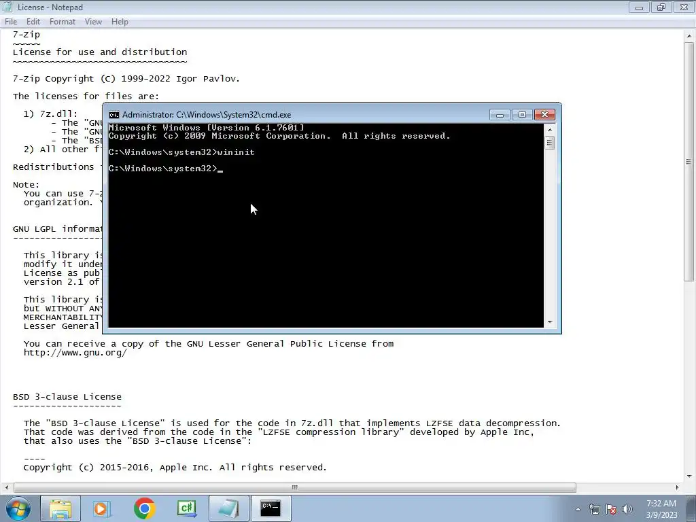Minimize the Notepad window
Screen dimensions: 696x522
(639, 7)
